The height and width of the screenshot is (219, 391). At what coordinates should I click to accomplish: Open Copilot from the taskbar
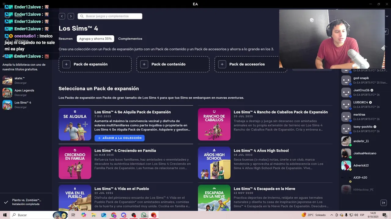[84, 215]
